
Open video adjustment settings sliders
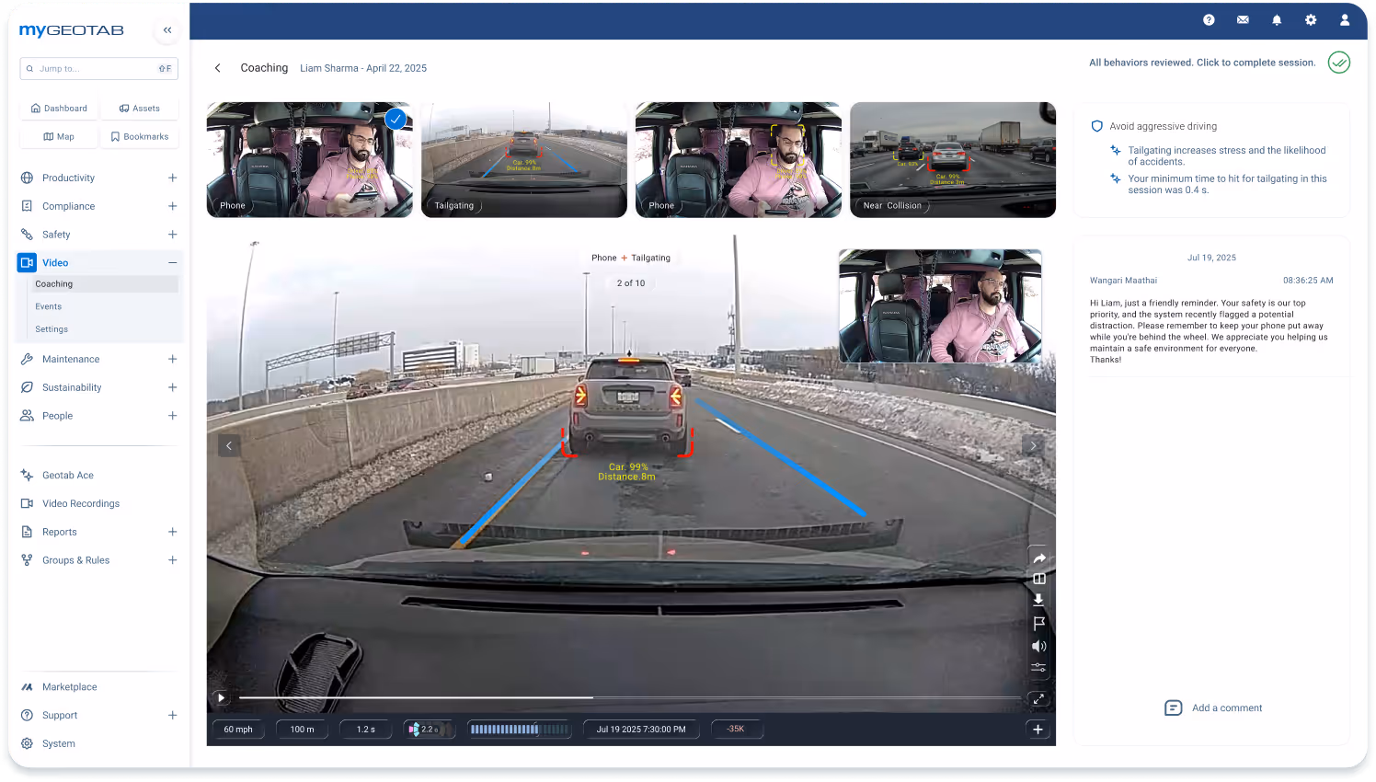pyautogui.click(x=1038, y=668)
